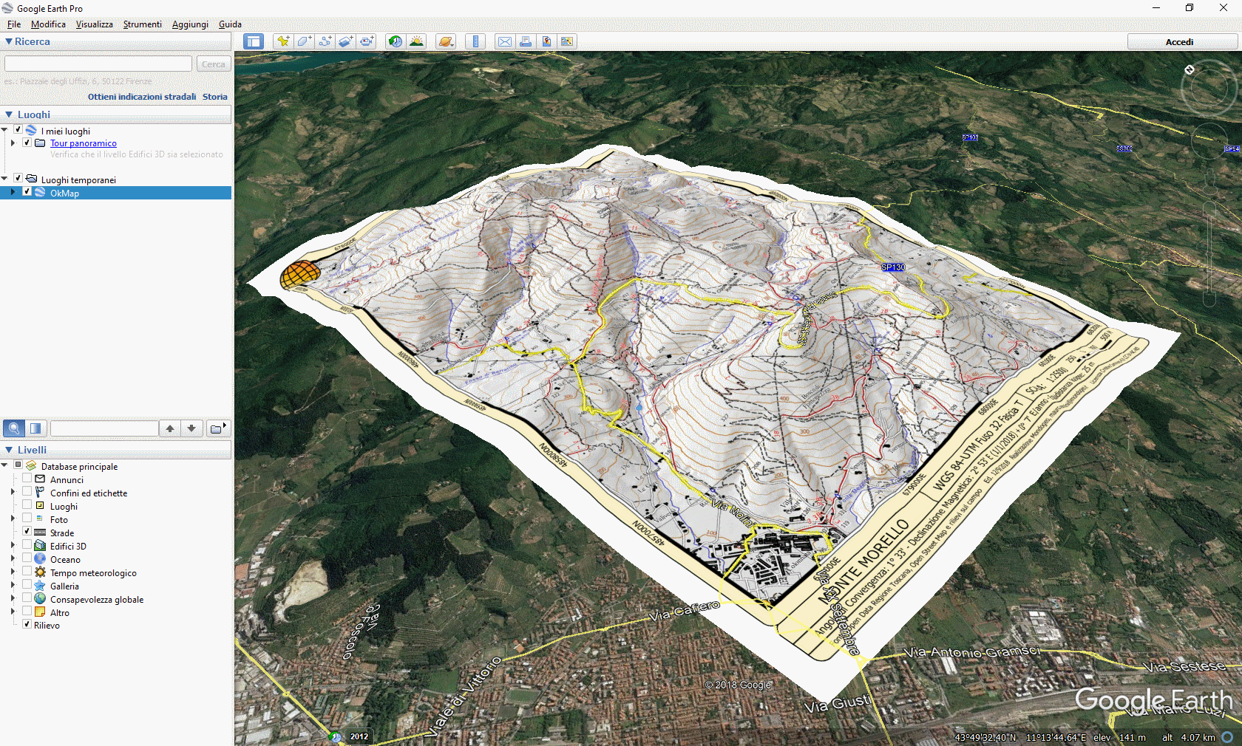The width and height of the screenshot is (1242, 746).
Task: Uncheck the OkMap overlay checkbox
Action: coord(27,192)
